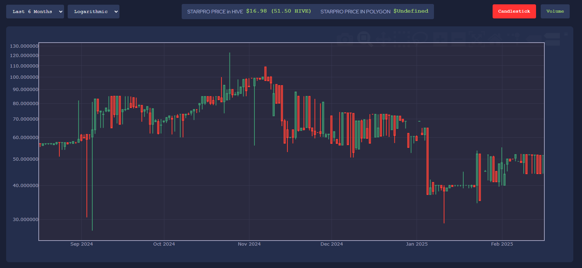Switch to the Volume chart button
The height and width of the screenshot is (268, 582).
[x=555, y=12]
